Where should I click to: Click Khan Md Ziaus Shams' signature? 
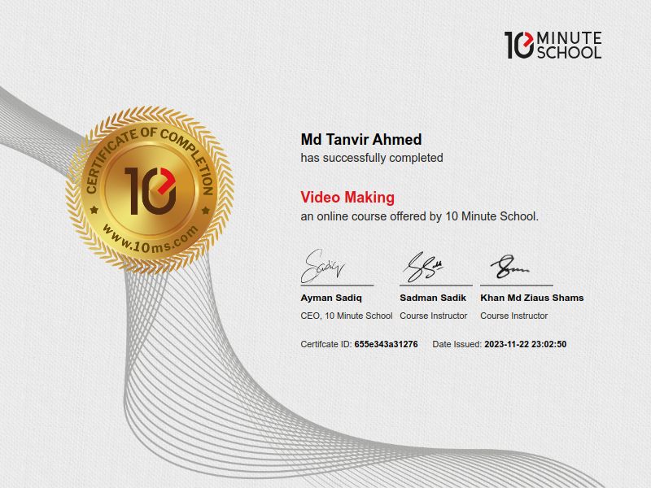point(510,265)
